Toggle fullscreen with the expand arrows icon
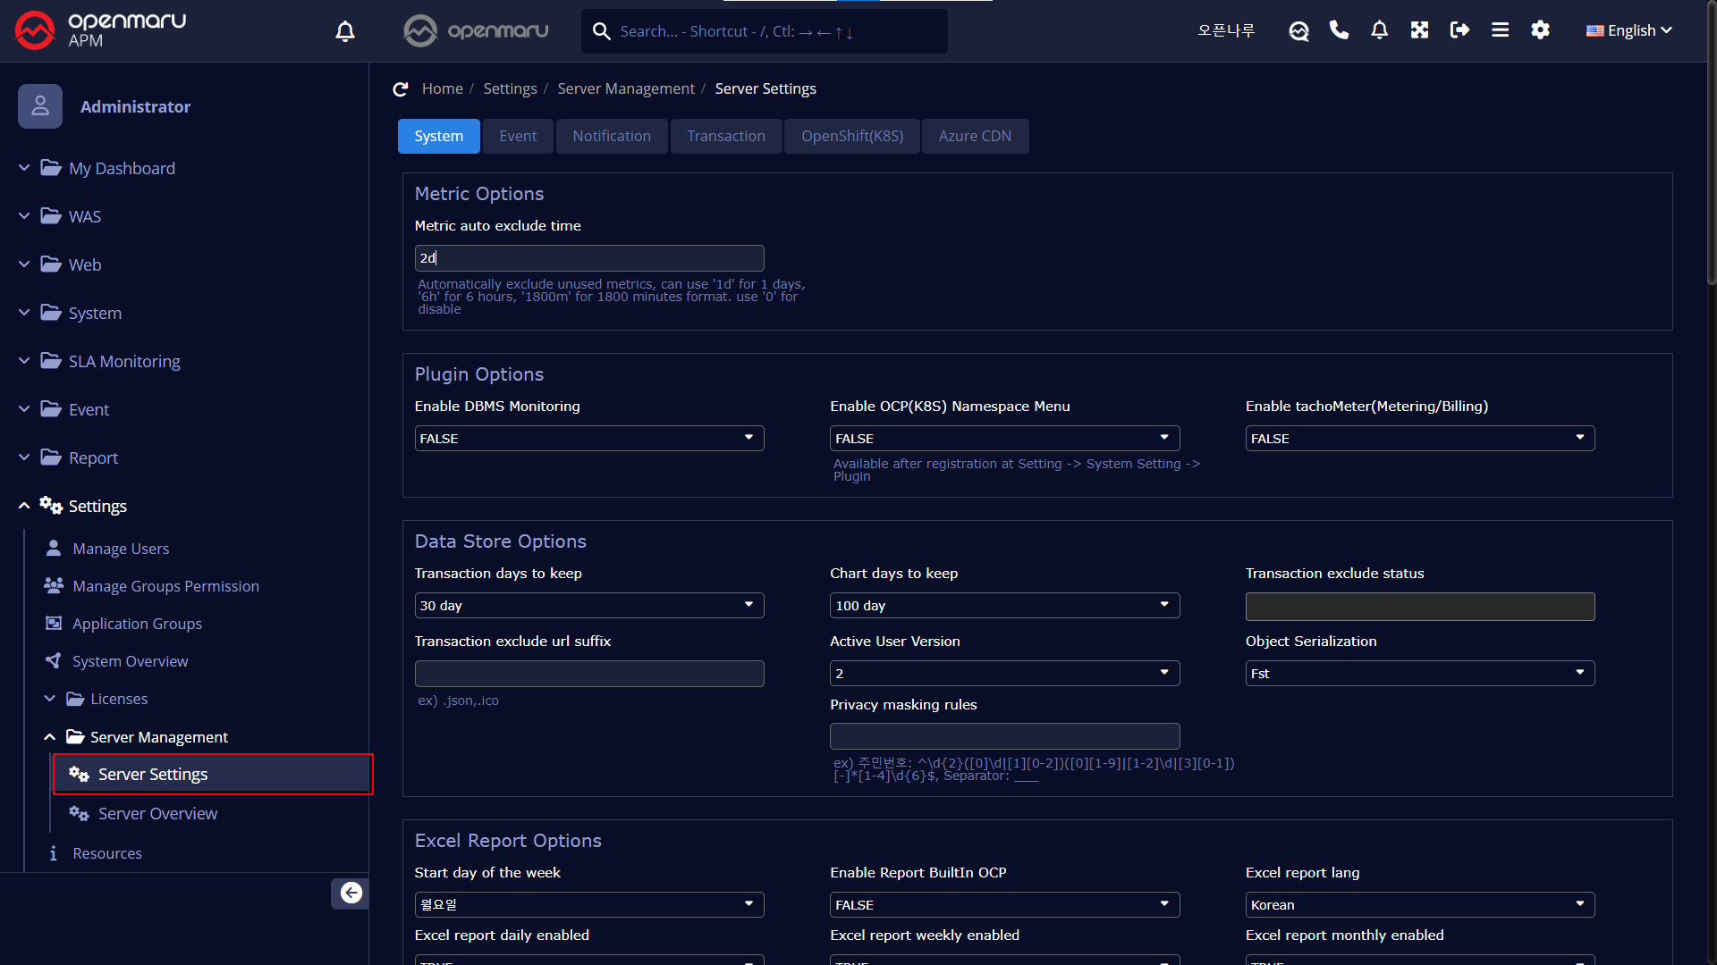Screen dimensions: 1717x965 [x=1419, y=30]
